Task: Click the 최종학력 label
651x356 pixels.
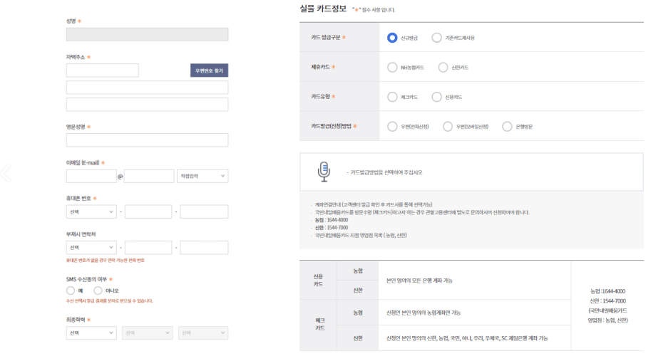Action: pyautogui.click(x=76, y=320)
